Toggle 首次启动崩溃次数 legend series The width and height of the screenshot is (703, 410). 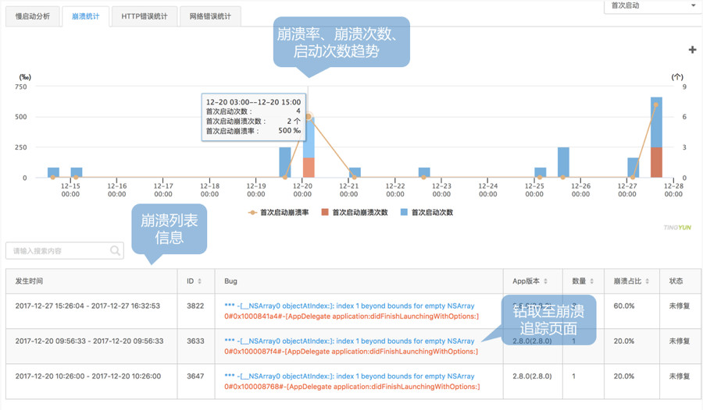click(354, 212)
